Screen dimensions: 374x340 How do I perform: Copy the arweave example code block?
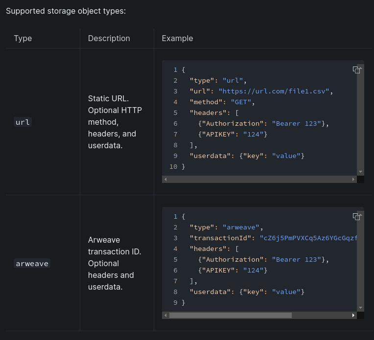(357, 216)
